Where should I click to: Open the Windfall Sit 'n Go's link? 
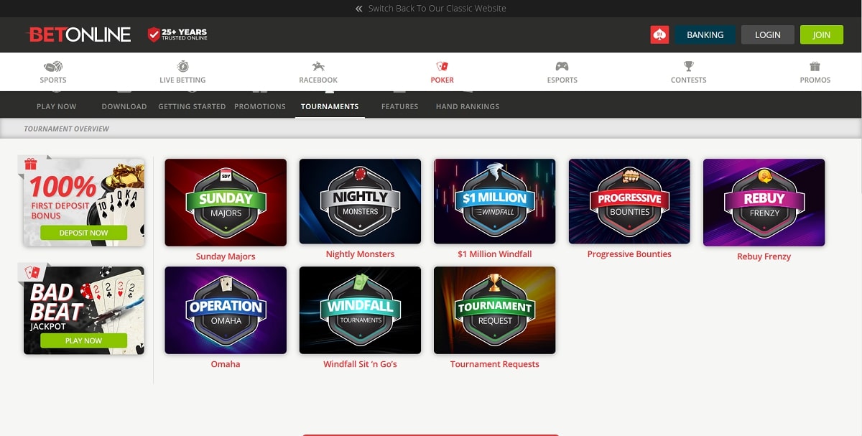tap(360, 364)
